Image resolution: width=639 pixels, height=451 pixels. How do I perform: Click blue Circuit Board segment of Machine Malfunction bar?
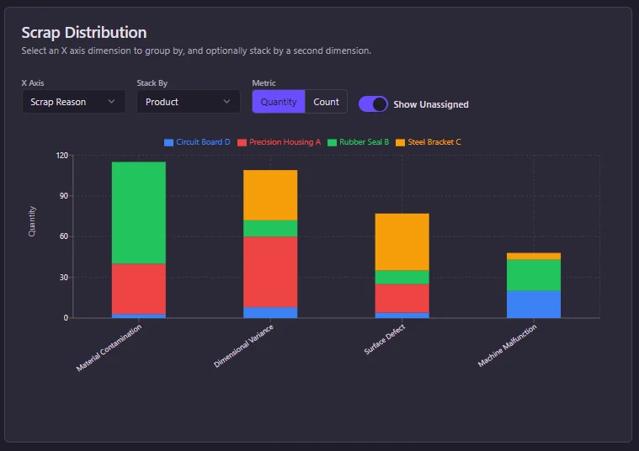coord(534,305)
